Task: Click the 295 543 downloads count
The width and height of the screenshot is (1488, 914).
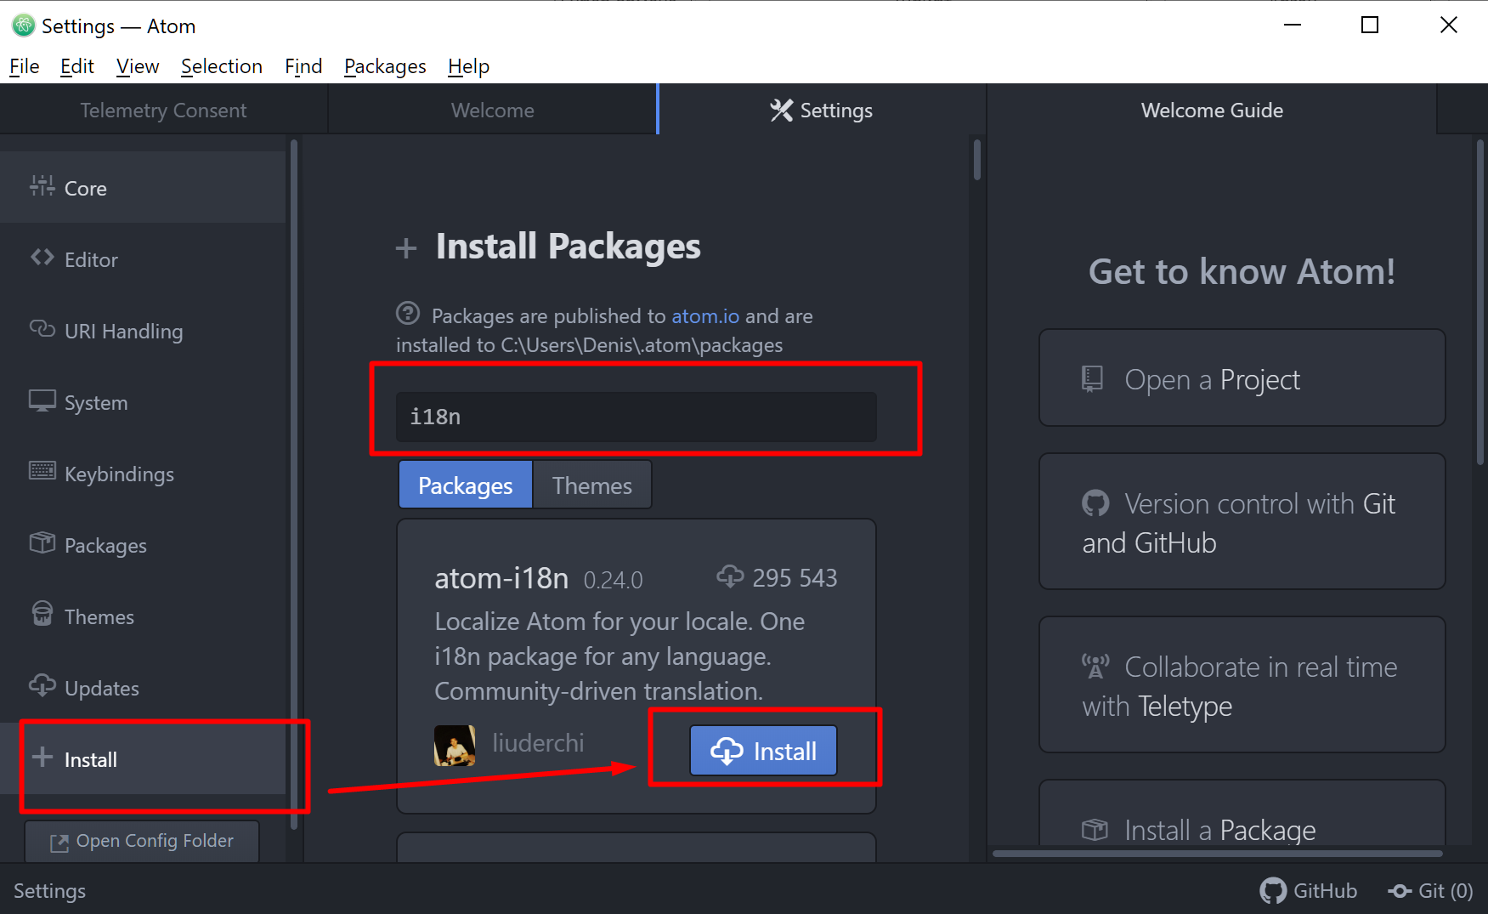Action: tap(795, 578)
